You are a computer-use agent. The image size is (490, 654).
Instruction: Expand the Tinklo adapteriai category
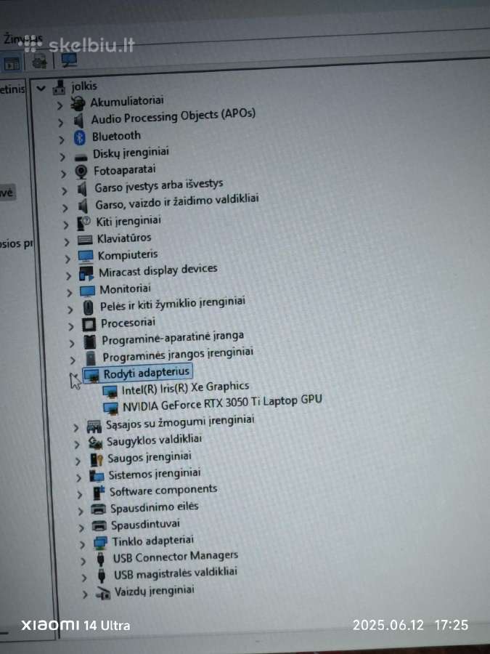(82, 545)
